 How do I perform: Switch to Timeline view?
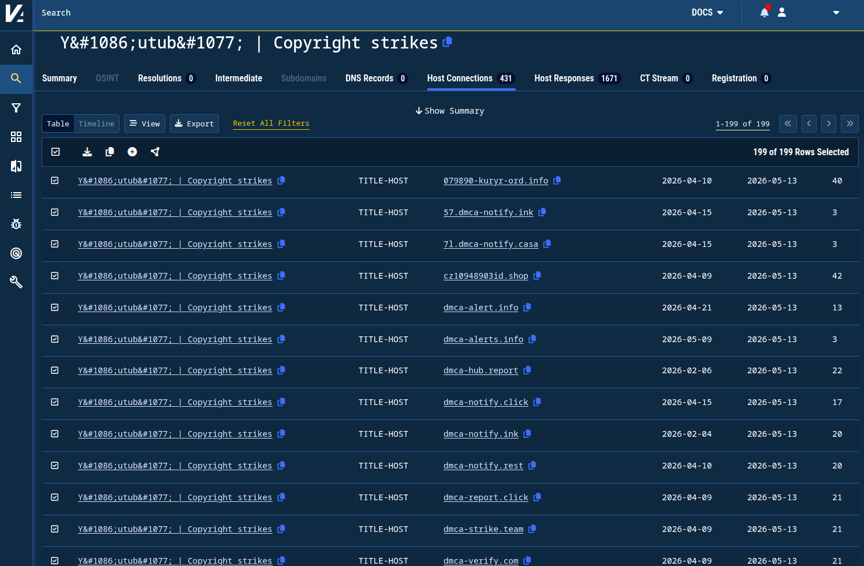[x=96, y=123]
